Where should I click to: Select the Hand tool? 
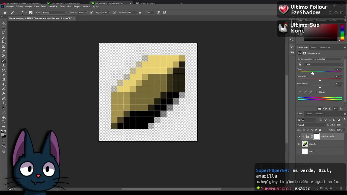[x=4, y=117]
